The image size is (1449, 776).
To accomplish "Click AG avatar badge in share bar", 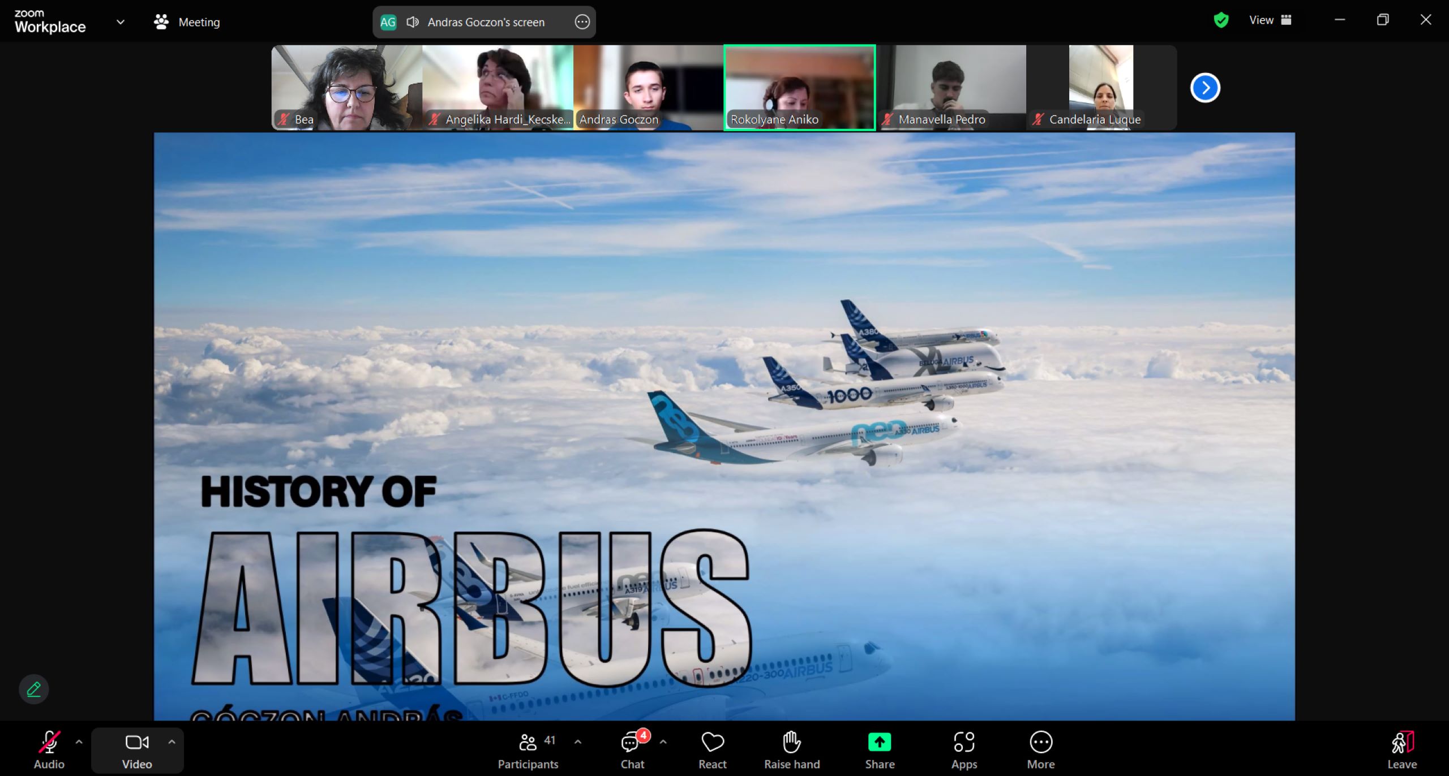I will point(388,22).
